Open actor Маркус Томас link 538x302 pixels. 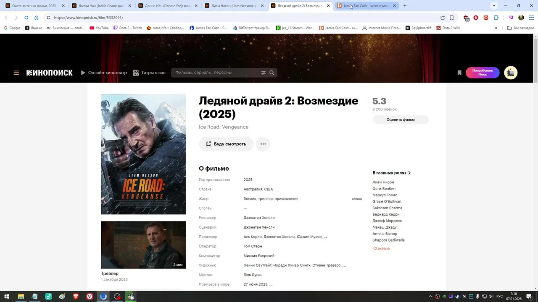click(385, 195)
